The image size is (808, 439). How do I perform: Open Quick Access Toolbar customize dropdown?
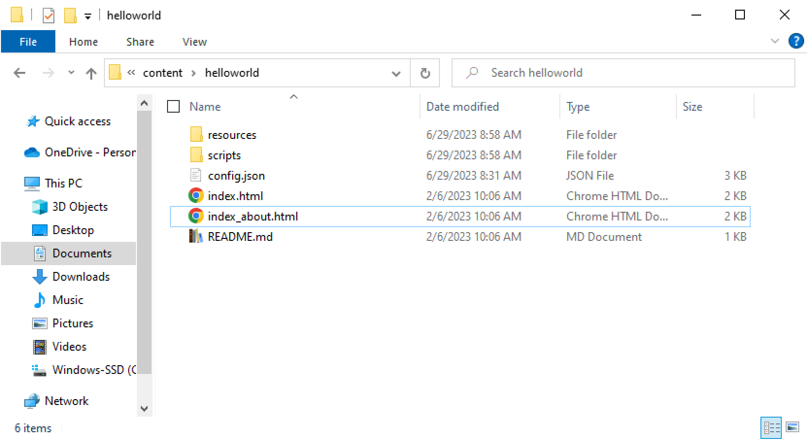point(88,17)
